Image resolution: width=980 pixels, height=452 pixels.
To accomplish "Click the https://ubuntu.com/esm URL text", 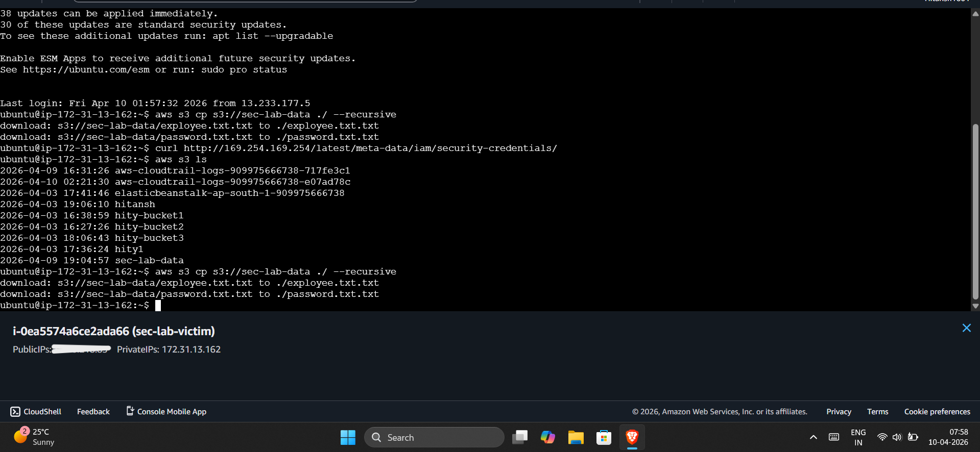I will (86, 69).
